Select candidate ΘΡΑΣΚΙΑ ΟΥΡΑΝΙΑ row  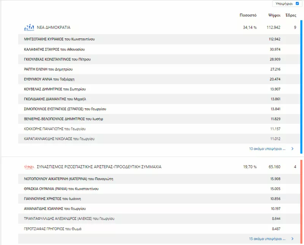(x=159, y=189)
